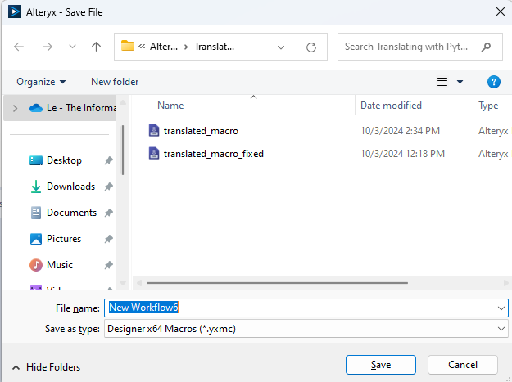512x382 pixels.
Task: Sort files by Date modified column
Action: (392, 106)
